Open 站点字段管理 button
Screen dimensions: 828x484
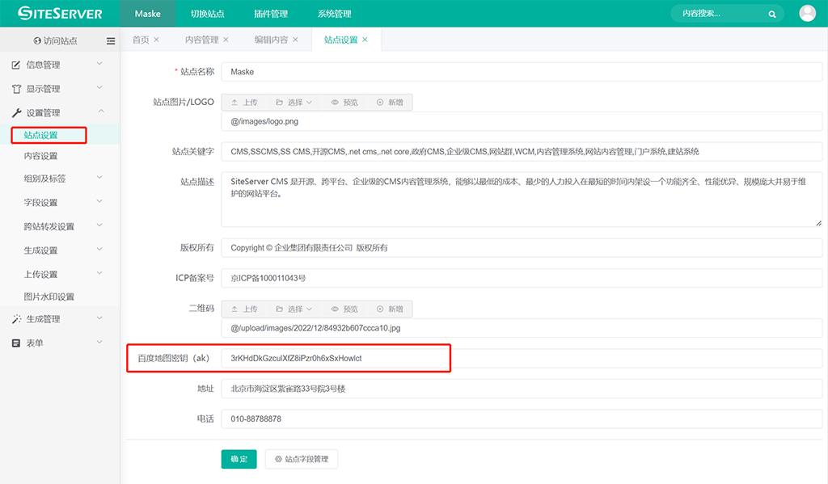pos(302,459)
